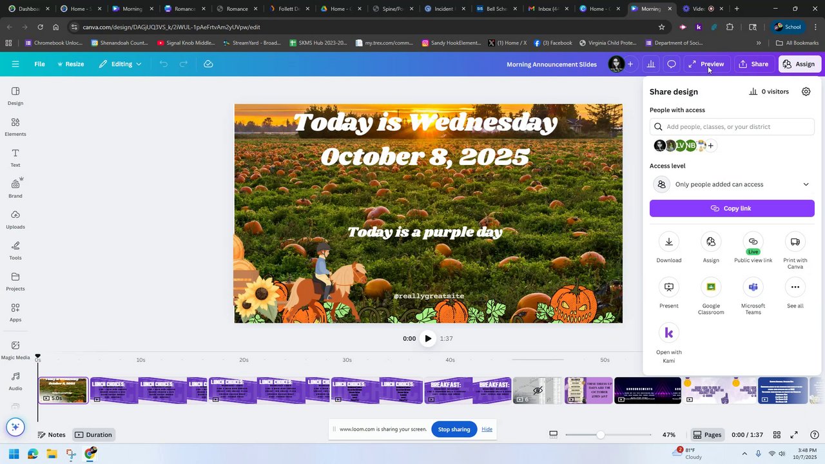The image size is (825, 464).
Task: Click the timeline playhead at 0s
Action: (x=37, y=357)
